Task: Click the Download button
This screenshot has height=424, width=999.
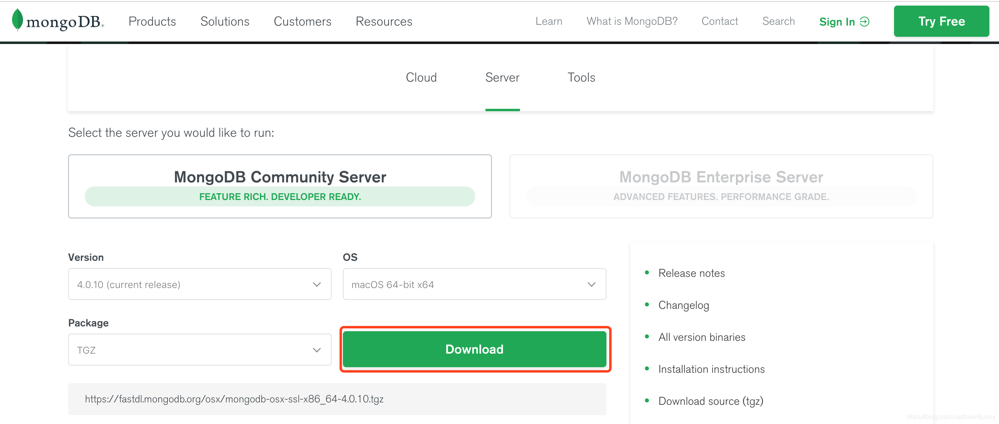Action: (x=474, y=349)
